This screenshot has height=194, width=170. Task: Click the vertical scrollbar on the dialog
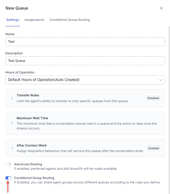pyautogui.click(x=169, y=110)
